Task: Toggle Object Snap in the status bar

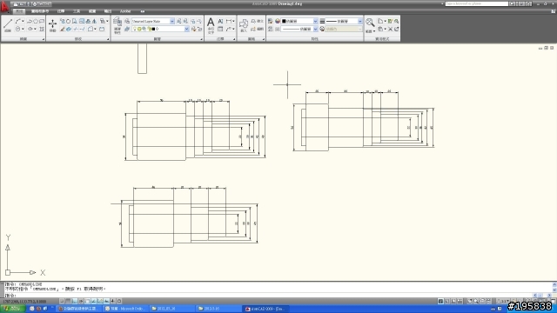Action: (87, 301)
